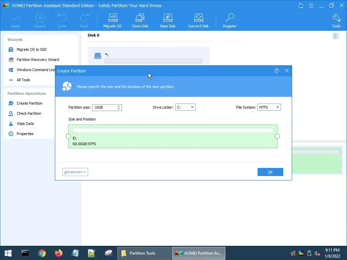
Task: Open the Windows Start menu
Action: (8, 253)
